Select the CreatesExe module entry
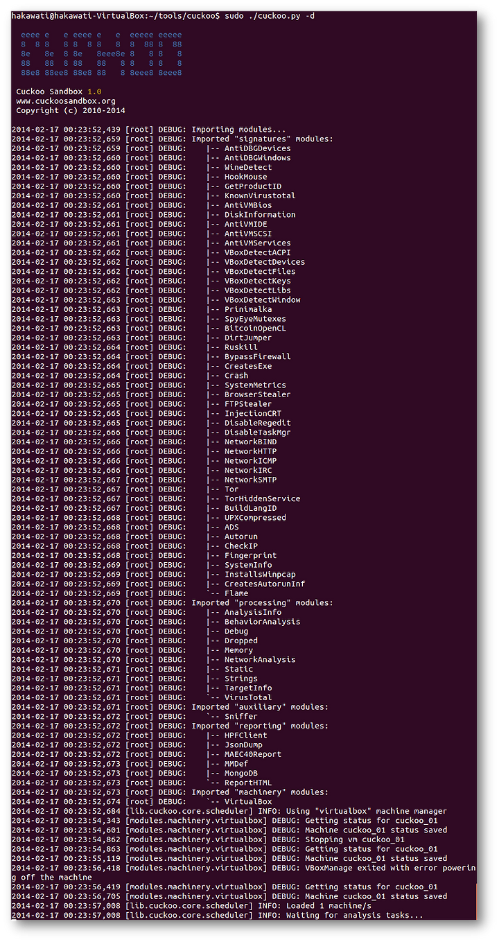 click(248, 366)
